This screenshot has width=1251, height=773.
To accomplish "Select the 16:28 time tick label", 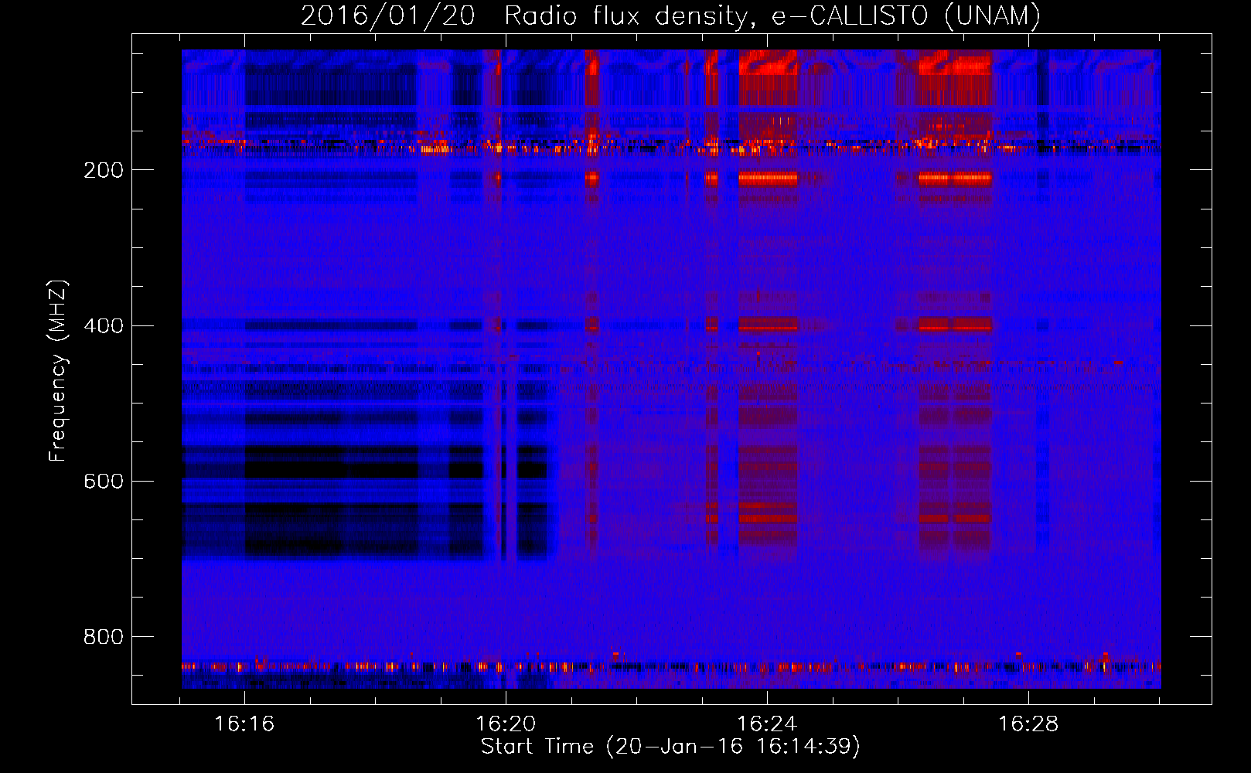I will 1028,724.
